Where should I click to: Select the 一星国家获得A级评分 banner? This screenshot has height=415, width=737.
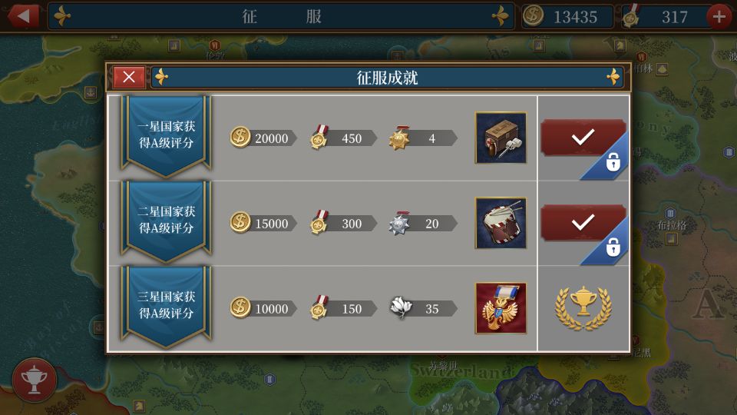[x=166, y=137]
